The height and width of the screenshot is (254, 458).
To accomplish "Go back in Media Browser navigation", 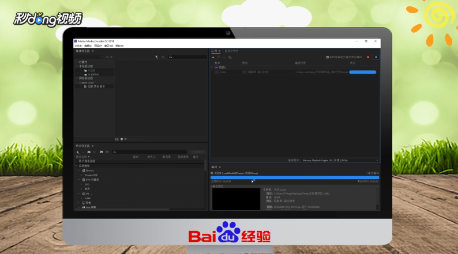I will [x=107, y=57].
